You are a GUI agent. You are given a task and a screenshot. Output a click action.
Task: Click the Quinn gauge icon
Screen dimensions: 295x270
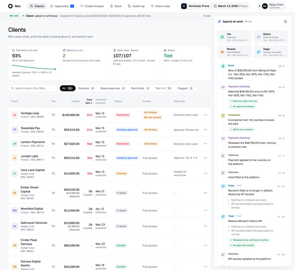(x=259, y=37)
